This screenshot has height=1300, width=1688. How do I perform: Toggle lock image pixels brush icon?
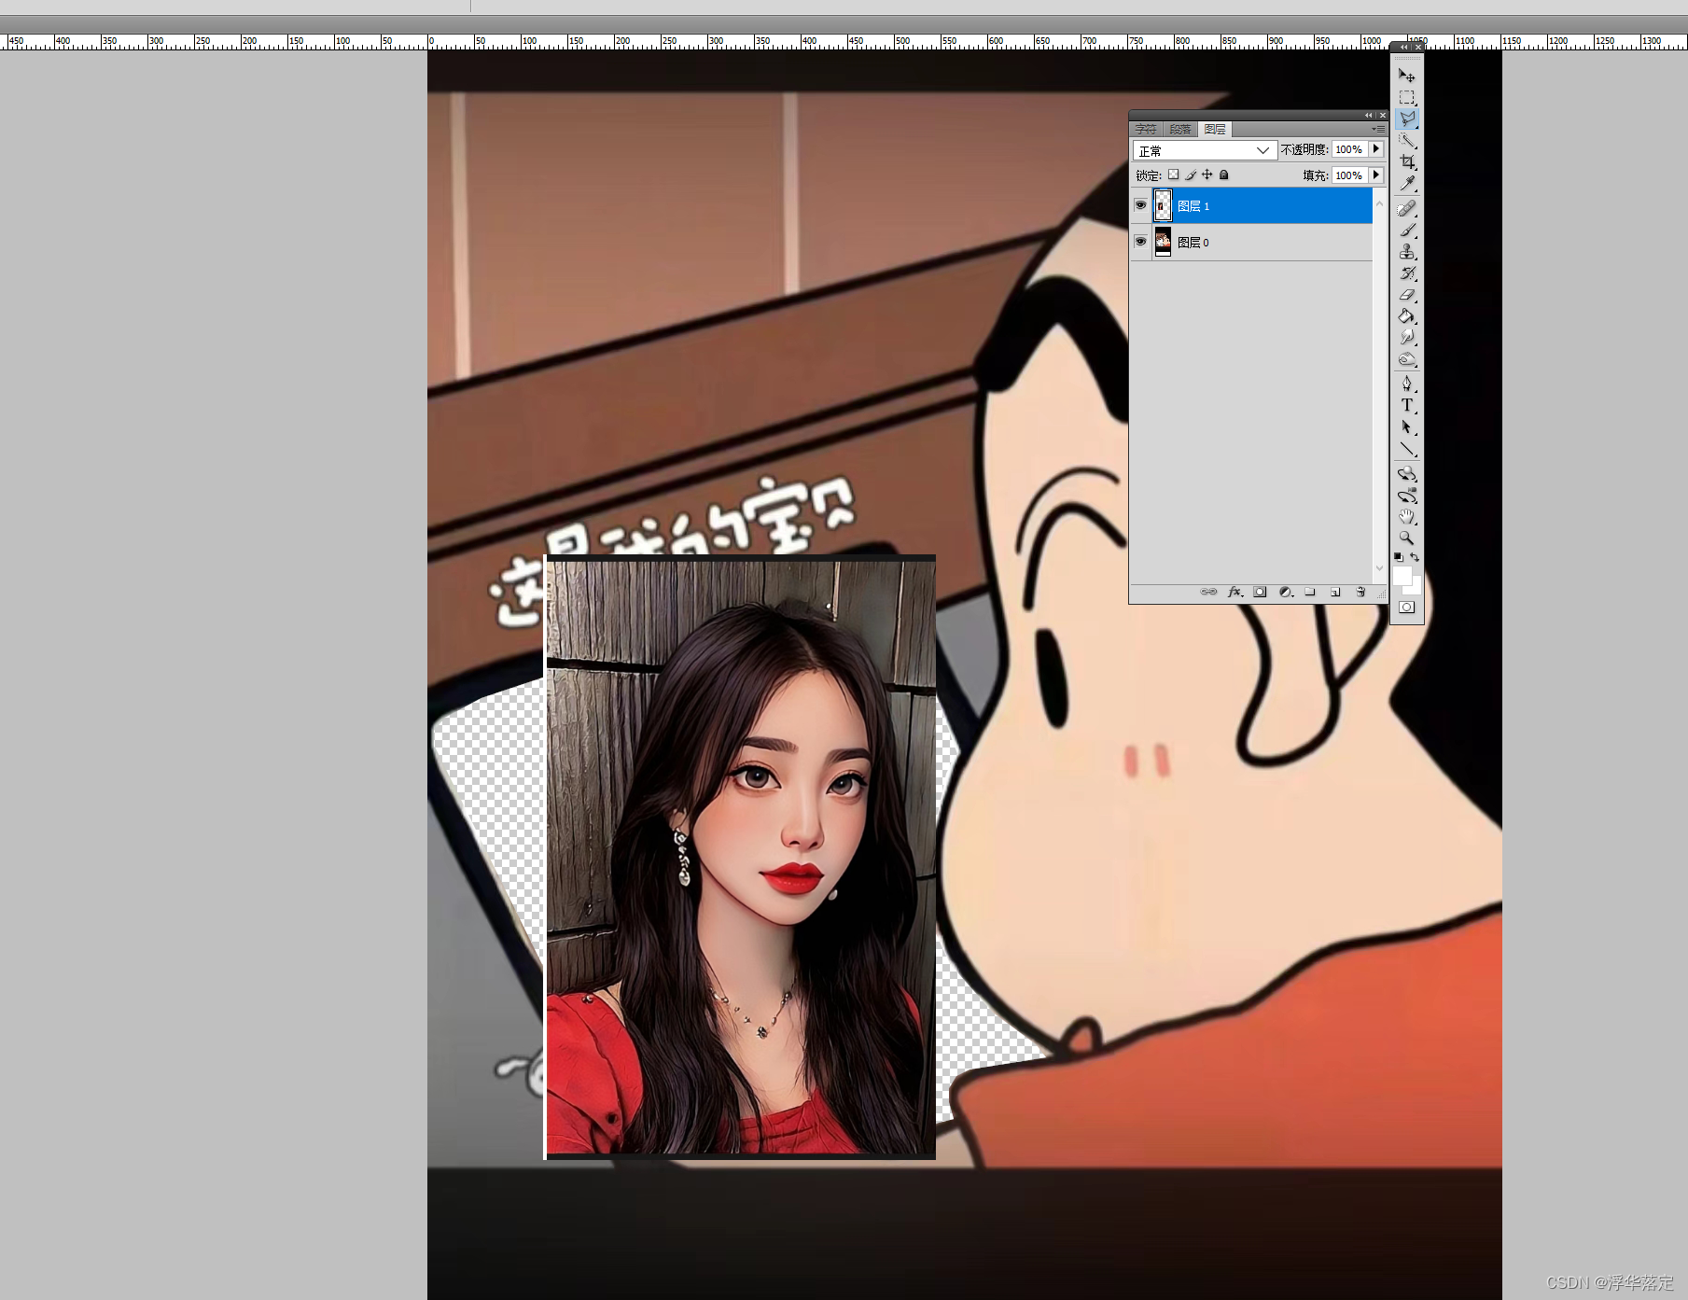1191,175
